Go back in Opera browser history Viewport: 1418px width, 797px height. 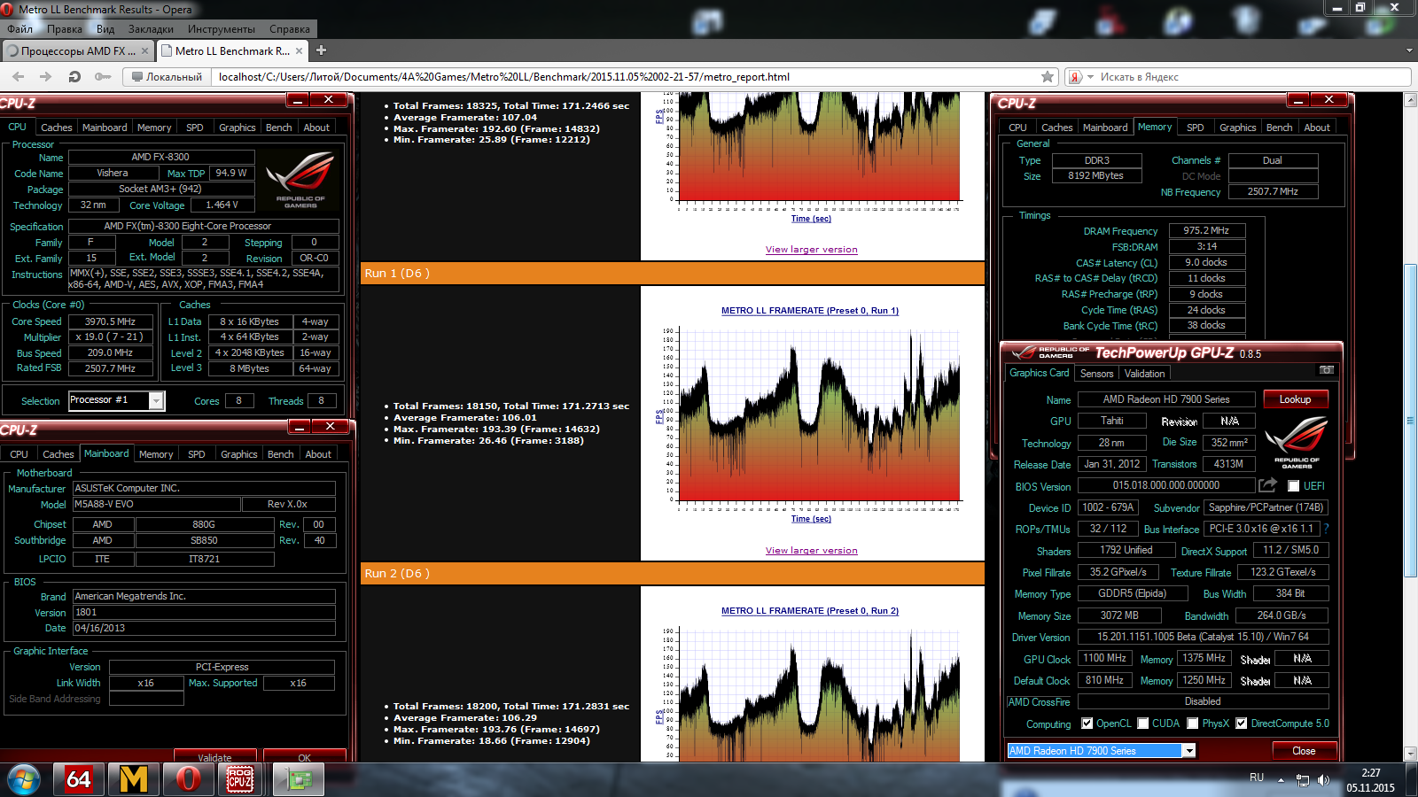[19, 77]
